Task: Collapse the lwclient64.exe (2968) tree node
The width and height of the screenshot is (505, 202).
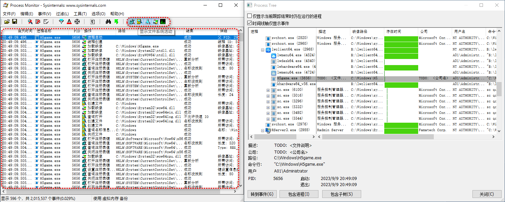Action: point(263,49)
